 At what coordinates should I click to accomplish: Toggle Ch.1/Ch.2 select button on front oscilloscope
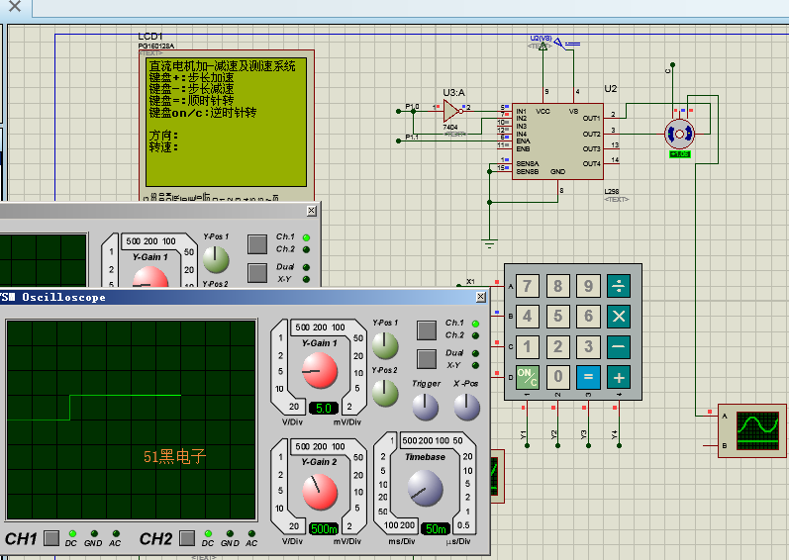427,330
